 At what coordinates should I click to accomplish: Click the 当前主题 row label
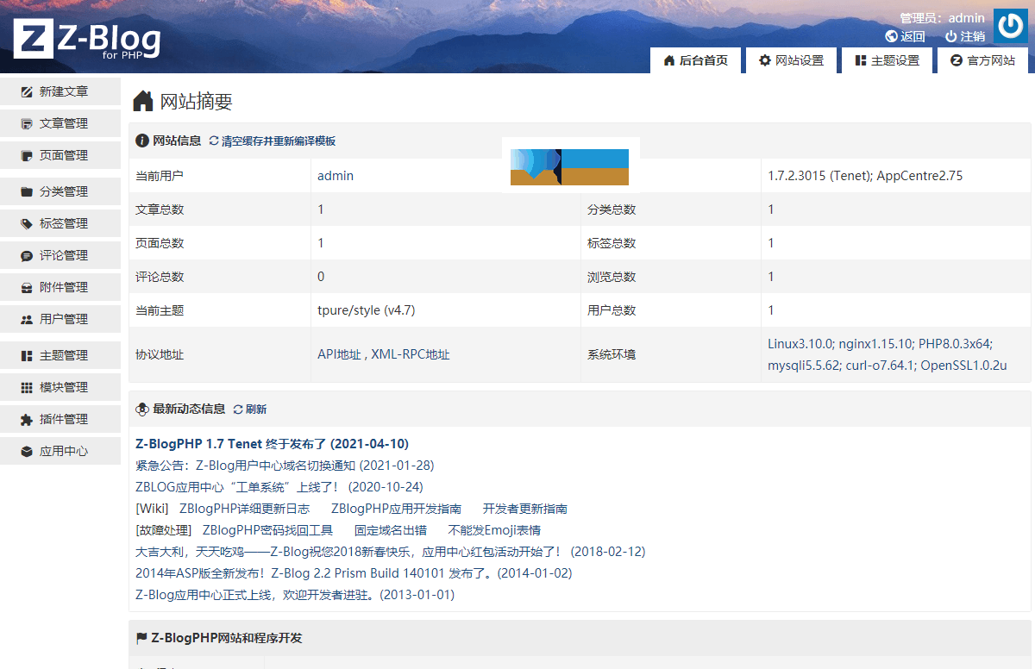click(160, 310)
